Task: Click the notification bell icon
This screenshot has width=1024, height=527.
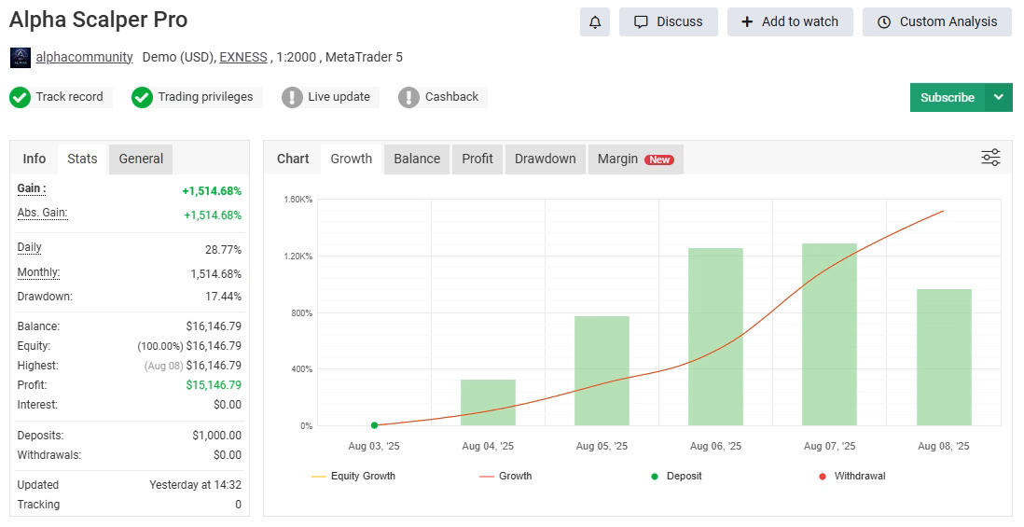Action: coord(594,22)
